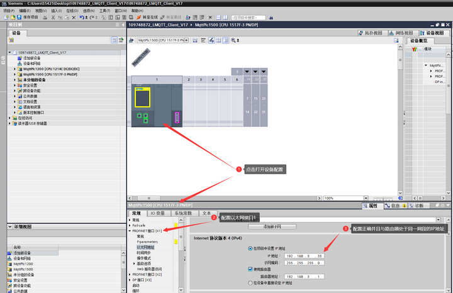The width and height of the screenshot is (453, 293).
Task: Click the zoom magnifier icon in device view
Action: coord(233,40)
